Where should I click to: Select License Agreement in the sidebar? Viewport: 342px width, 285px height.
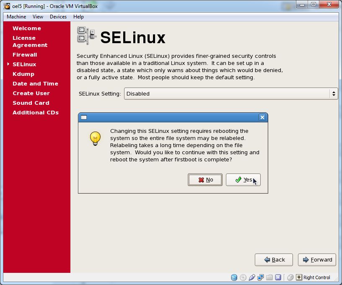[30, 41]
